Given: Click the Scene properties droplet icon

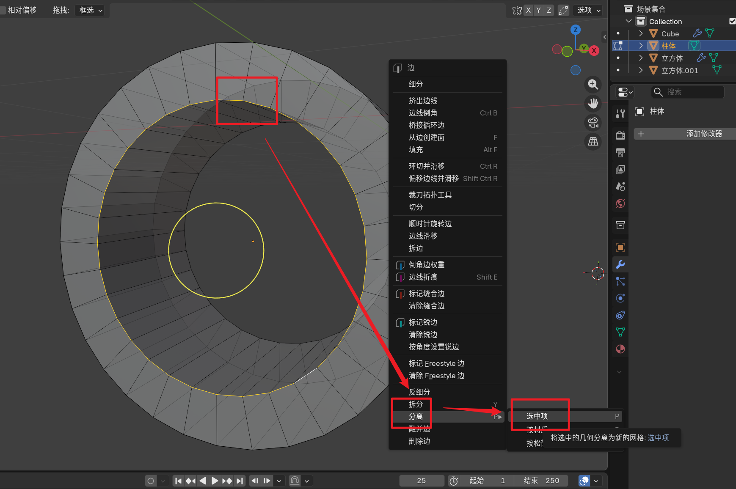Looking at the screenshot, I should pyautogui.click(x=620, y=186).
